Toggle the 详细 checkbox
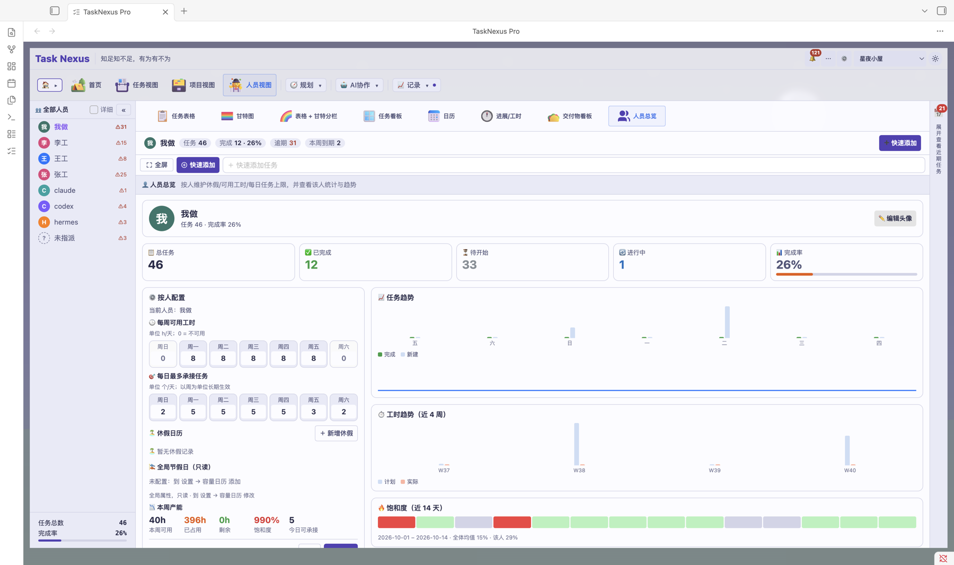The image size is (954, 565). [x=94, y=110]
